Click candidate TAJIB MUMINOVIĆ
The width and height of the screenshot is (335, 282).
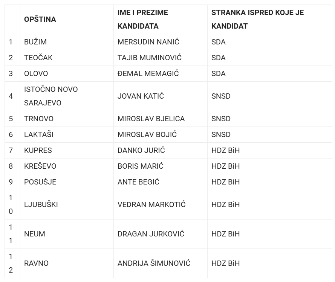149,58
